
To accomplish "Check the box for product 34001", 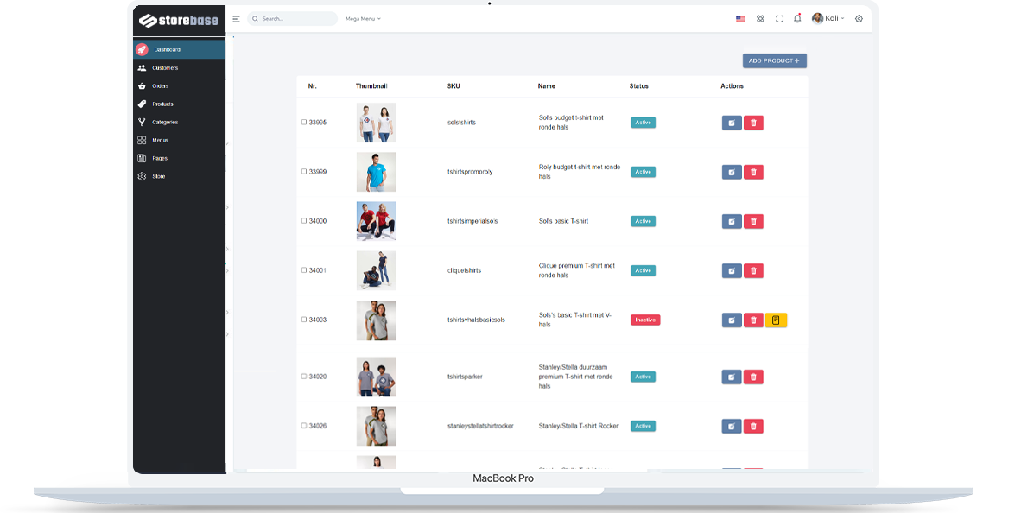I will click(303, 269).
